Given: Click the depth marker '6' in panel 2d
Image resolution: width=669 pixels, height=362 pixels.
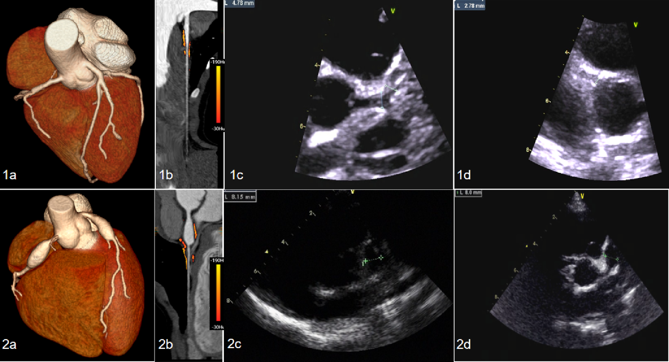Looking at the screenshot, I should [x=516, y=271].
